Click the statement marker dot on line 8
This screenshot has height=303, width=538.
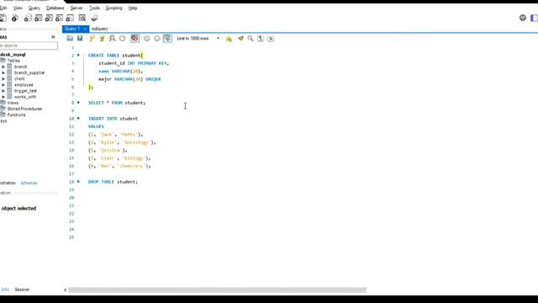tap(78, 103)
